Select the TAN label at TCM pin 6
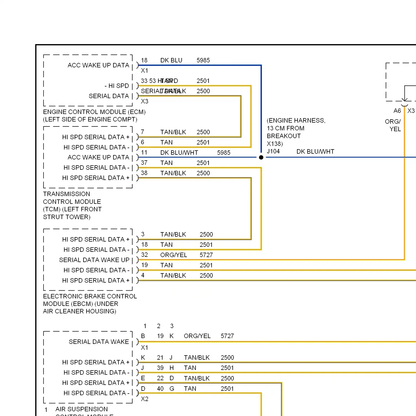The height and width of the screenshot is (416, 416). (x=166, y=142)
